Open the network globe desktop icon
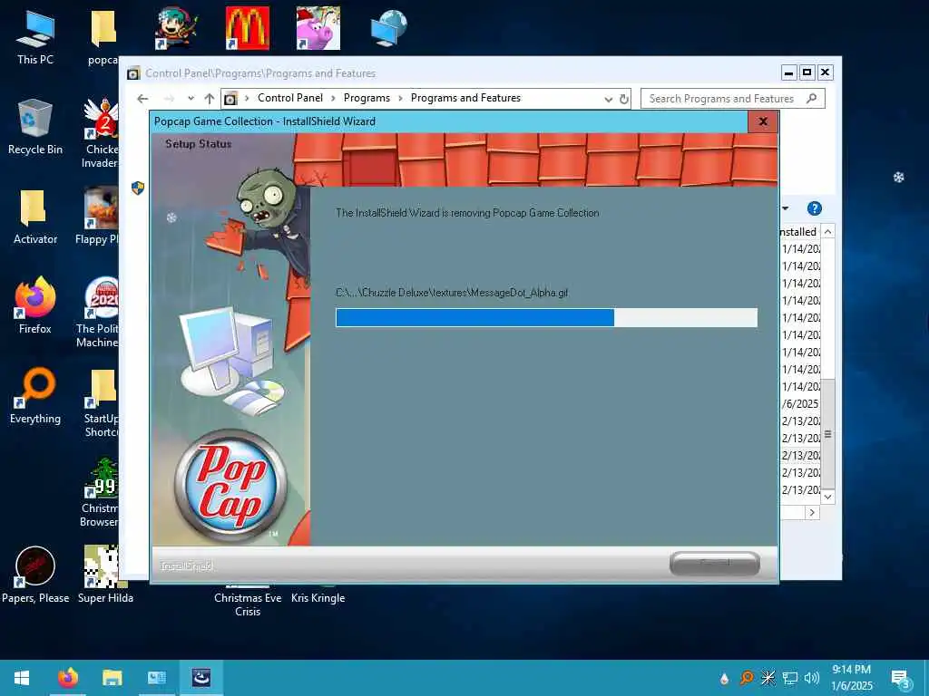The image size is (929, 696). click(x=388, y=28)
